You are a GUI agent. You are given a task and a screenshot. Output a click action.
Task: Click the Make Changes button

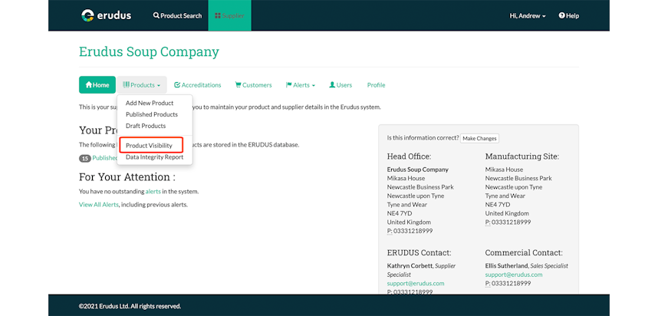(479, 139)
